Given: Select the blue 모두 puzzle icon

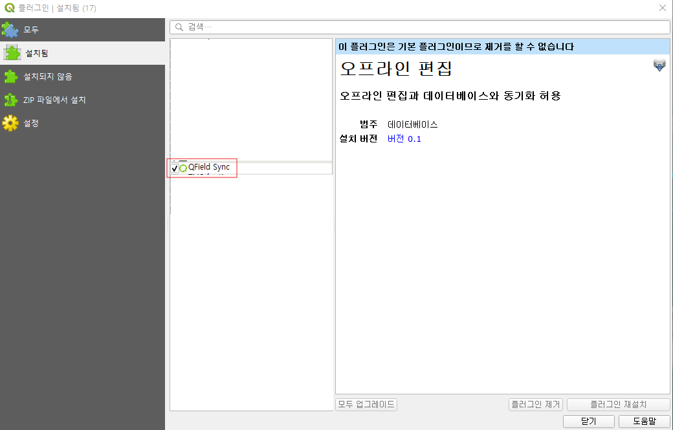Looking at the screenshot, I should coord(11,29).
